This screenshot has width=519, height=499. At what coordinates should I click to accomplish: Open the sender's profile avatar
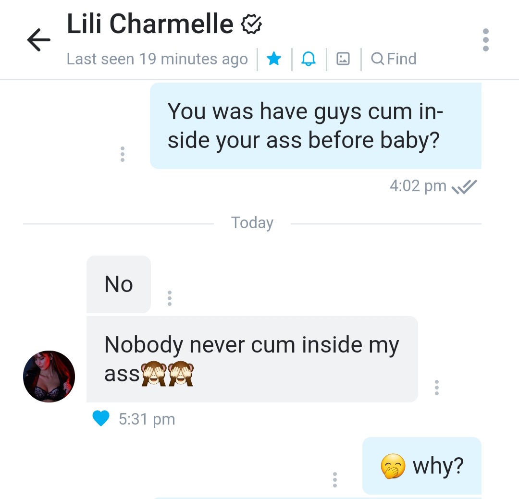click(49, 377)
